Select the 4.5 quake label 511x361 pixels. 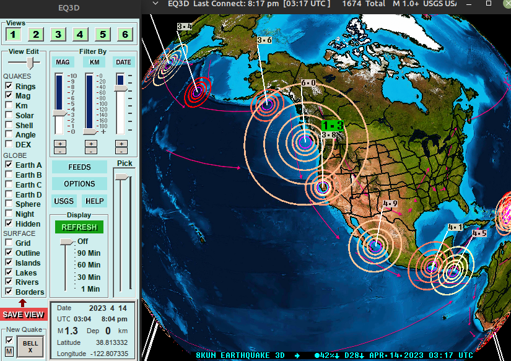[x=479, y=233]
